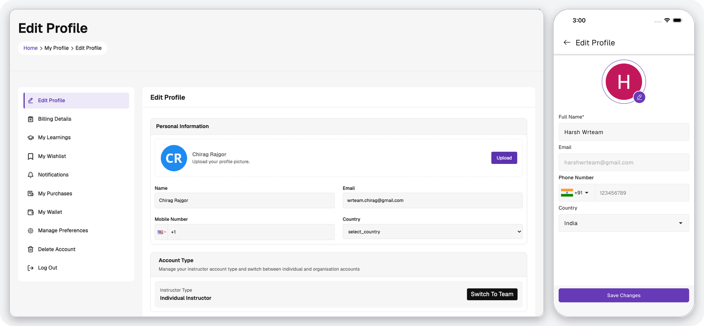Screen dimensions: 704x326
Task: Click the Notifications bell icon
Action: pyautogui.click(x=31, y=175)
